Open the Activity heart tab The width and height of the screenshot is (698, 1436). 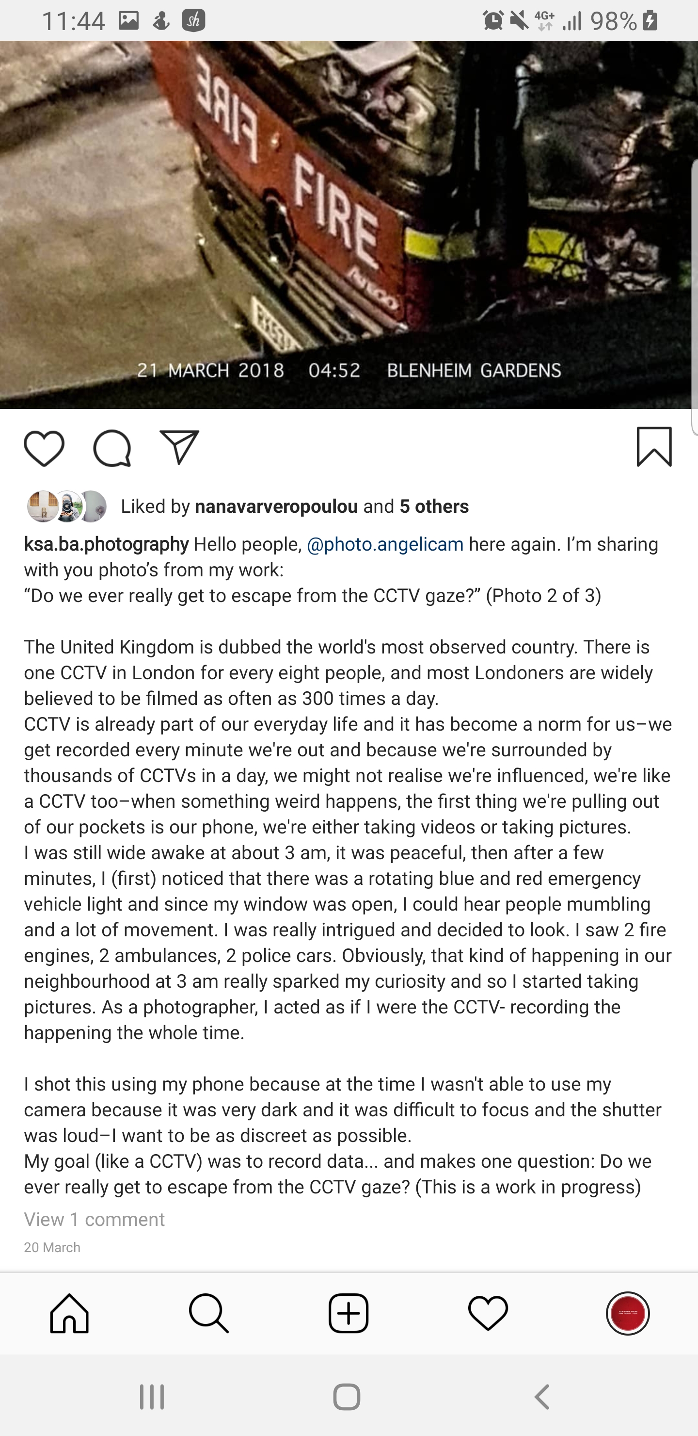(488, 1313)
